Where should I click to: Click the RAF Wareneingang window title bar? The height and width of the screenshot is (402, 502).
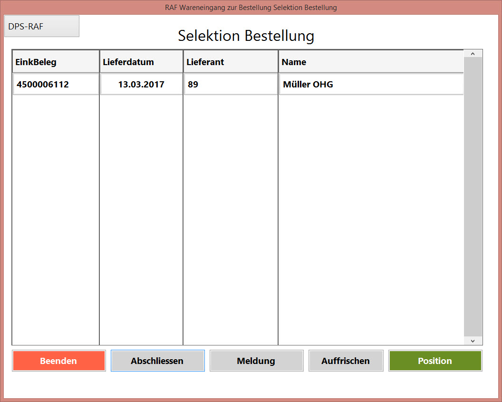(x=251, y=7)
